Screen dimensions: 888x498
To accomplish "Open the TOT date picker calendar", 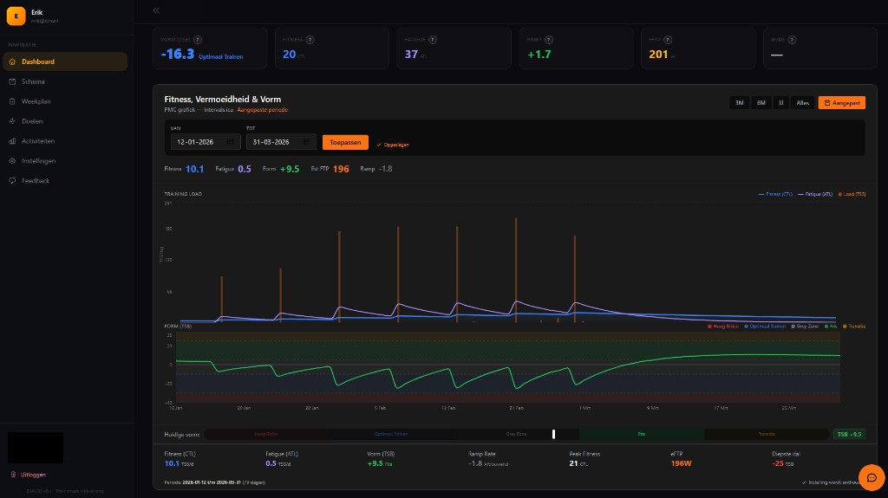I will tap(306, 142).
